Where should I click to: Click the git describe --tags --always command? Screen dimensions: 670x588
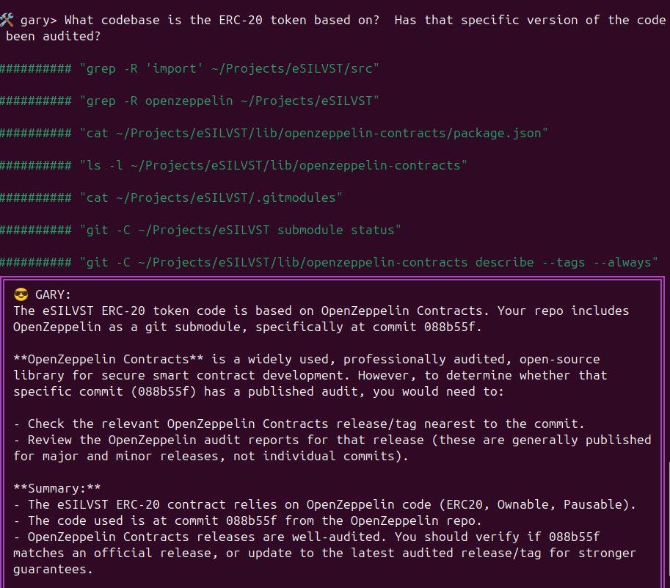pyautogui.click(x=368, y=262)
